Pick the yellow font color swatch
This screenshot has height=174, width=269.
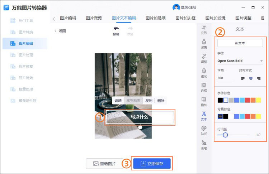(259, 100)
